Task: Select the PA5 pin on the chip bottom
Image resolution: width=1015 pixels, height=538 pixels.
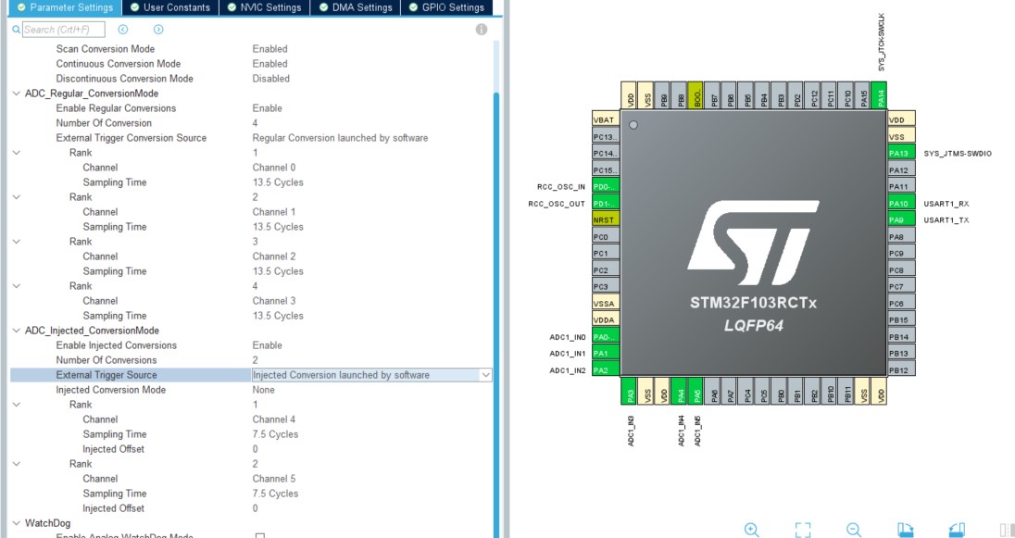Action: coord(695,391)
